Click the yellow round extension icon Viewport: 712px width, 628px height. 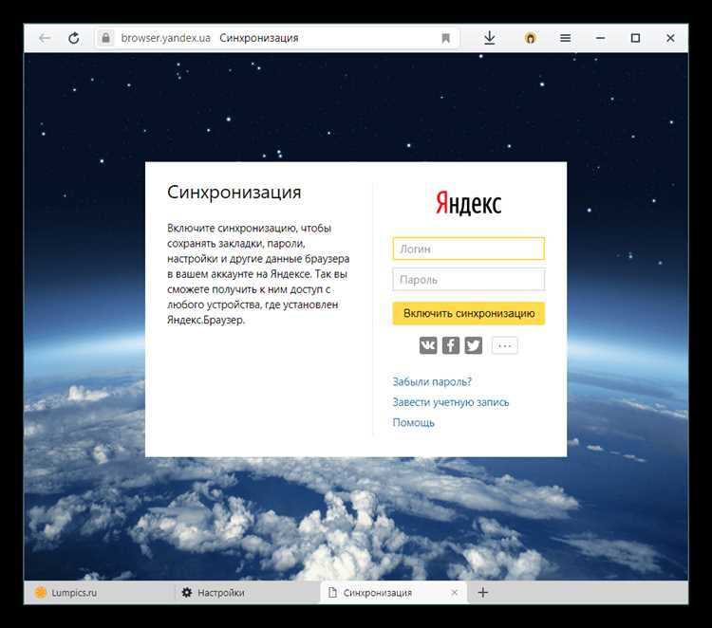pos(531,38)
